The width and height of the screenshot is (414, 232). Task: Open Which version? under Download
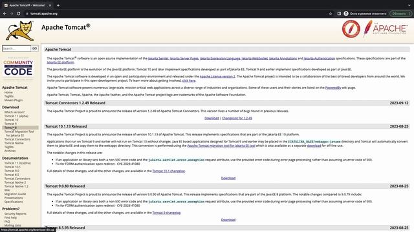point(14,112)
